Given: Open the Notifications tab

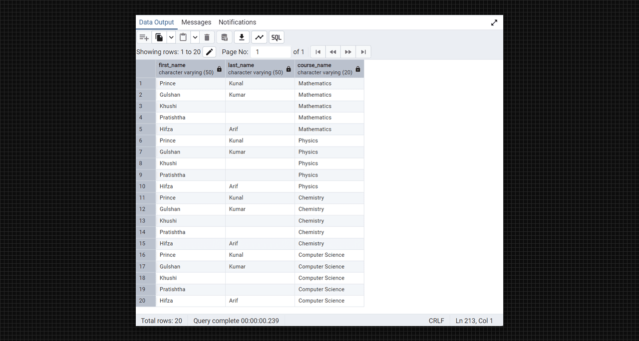Looking at the screenshot, I should point(237,22).
